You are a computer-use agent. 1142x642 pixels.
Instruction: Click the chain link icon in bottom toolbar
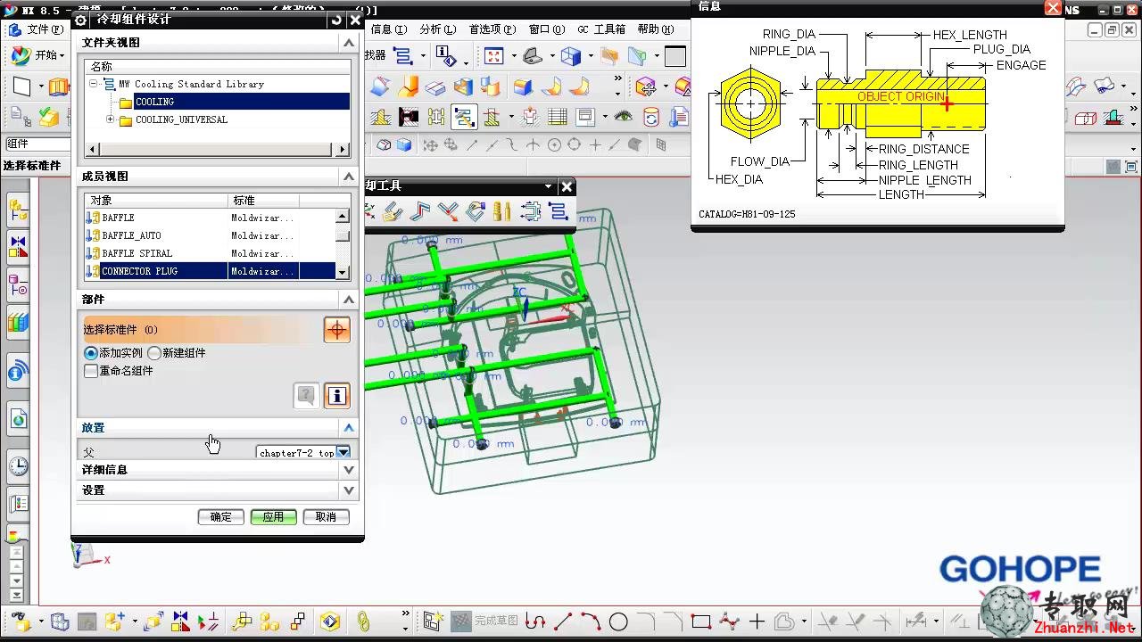(363, 621)
